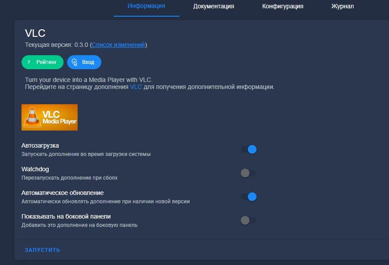Open the Журнал tab
The height and width of the screenshot is (265, 389).
(x=343, y=6)
